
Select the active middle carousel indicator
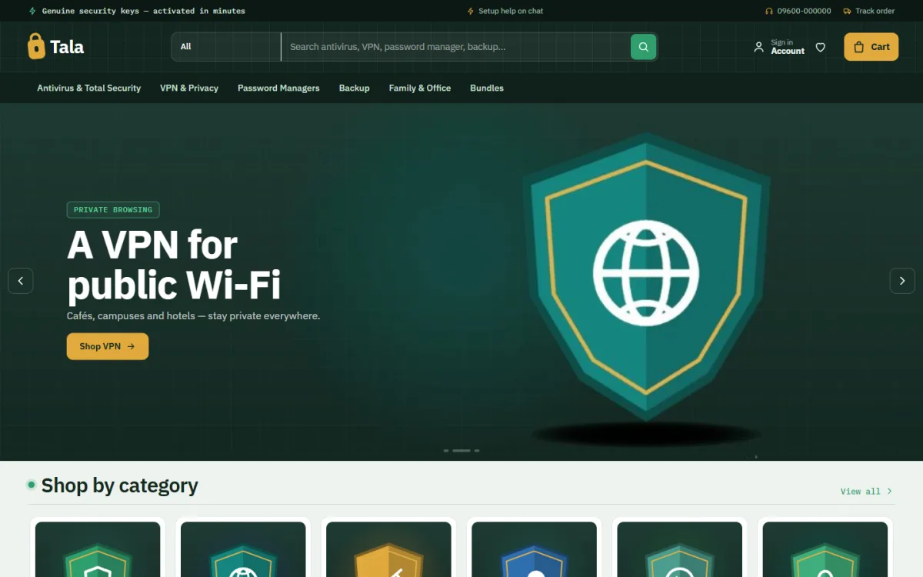(461, 451)
